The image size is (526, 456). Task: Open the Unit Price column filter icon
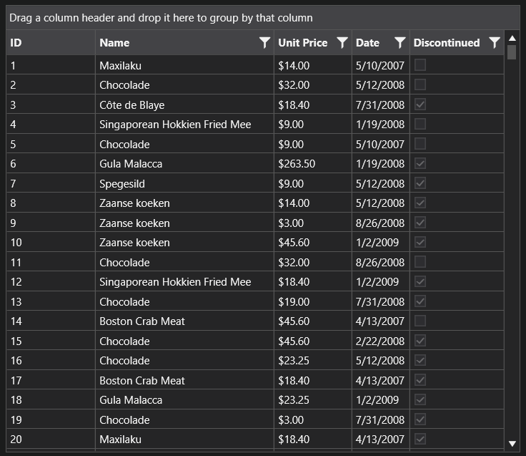342,43
